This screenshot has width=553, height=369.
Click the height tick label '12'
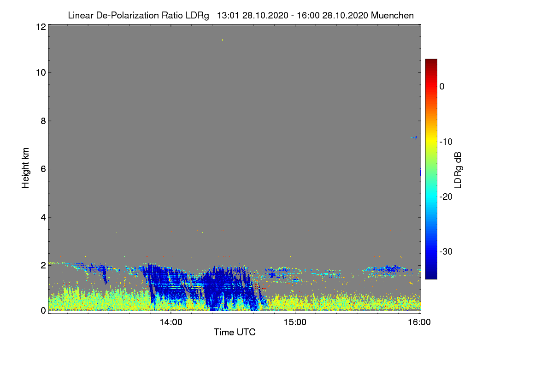click(41, 27)
